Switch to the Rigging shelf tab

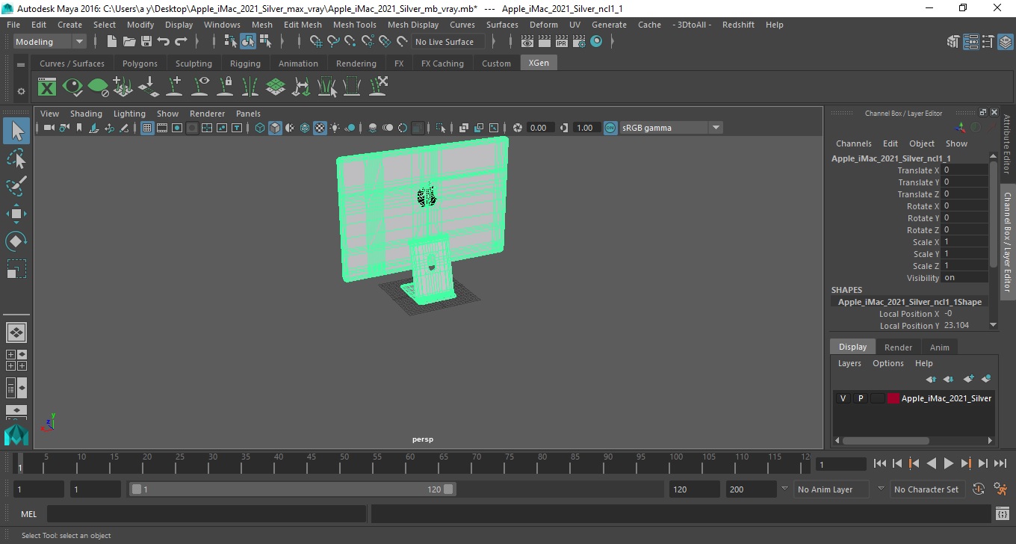coord(245,64)
